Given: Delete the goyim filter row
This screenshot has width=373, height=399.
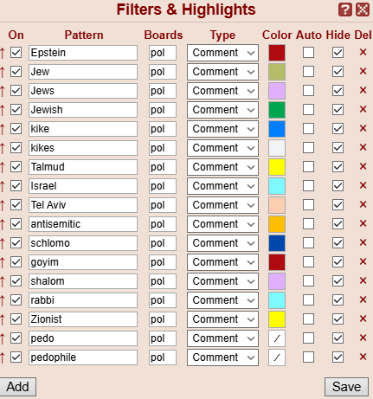Looking at the screenshot, I should [x=363, y=261].
